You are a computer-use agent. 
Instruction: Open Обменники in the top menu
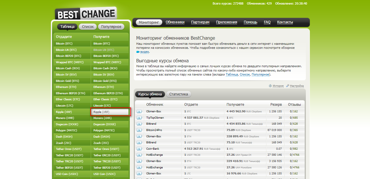175,22
